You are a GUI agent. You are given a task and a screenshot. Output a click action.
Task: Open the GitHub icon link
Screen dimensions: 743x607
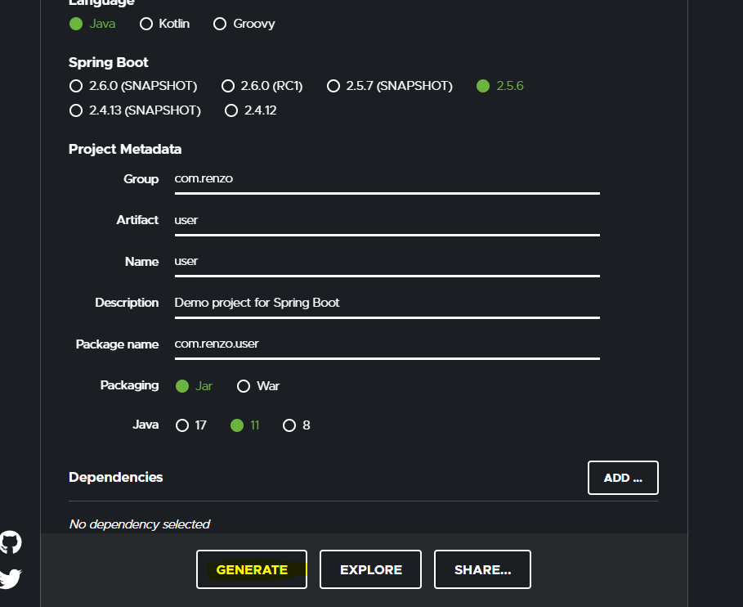click(x=11, y=542)
